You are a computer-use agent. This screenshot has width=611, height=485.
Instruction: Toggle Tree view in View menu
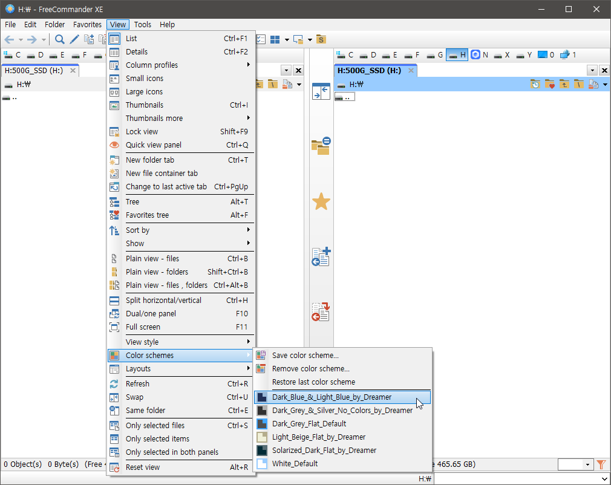click(181, 202)
